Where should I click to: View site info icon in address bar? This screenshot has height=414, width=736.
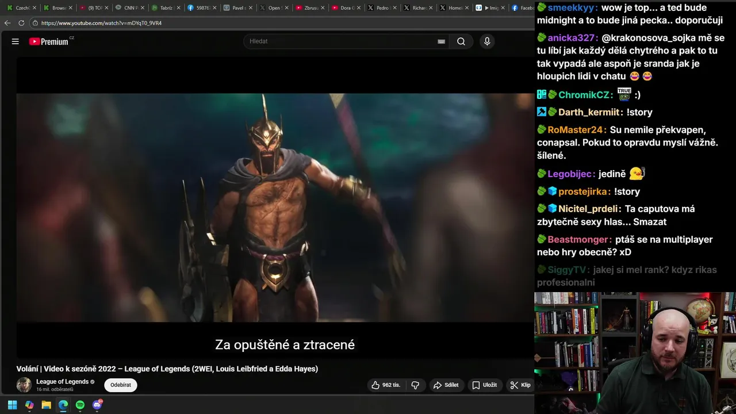(35, 23)
